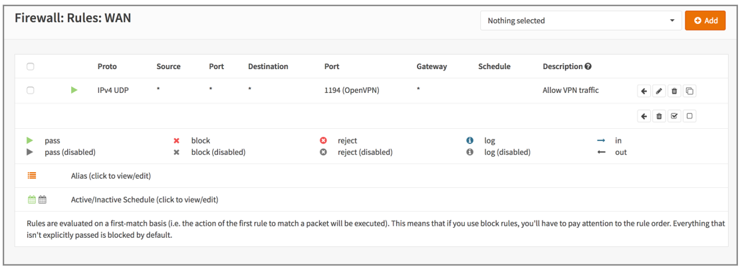The image size is (742, 267).
Task: Click the 'Allow VPN traffic' description text
Action: tap(570, 90)
